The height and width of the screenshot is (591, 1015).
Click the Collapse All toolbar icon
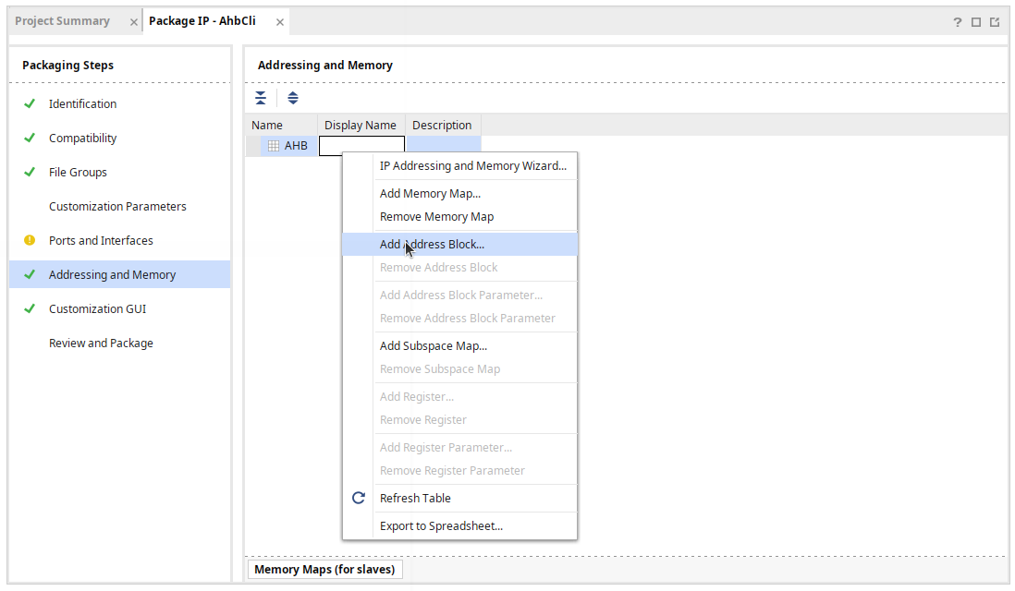coord(261,98)
